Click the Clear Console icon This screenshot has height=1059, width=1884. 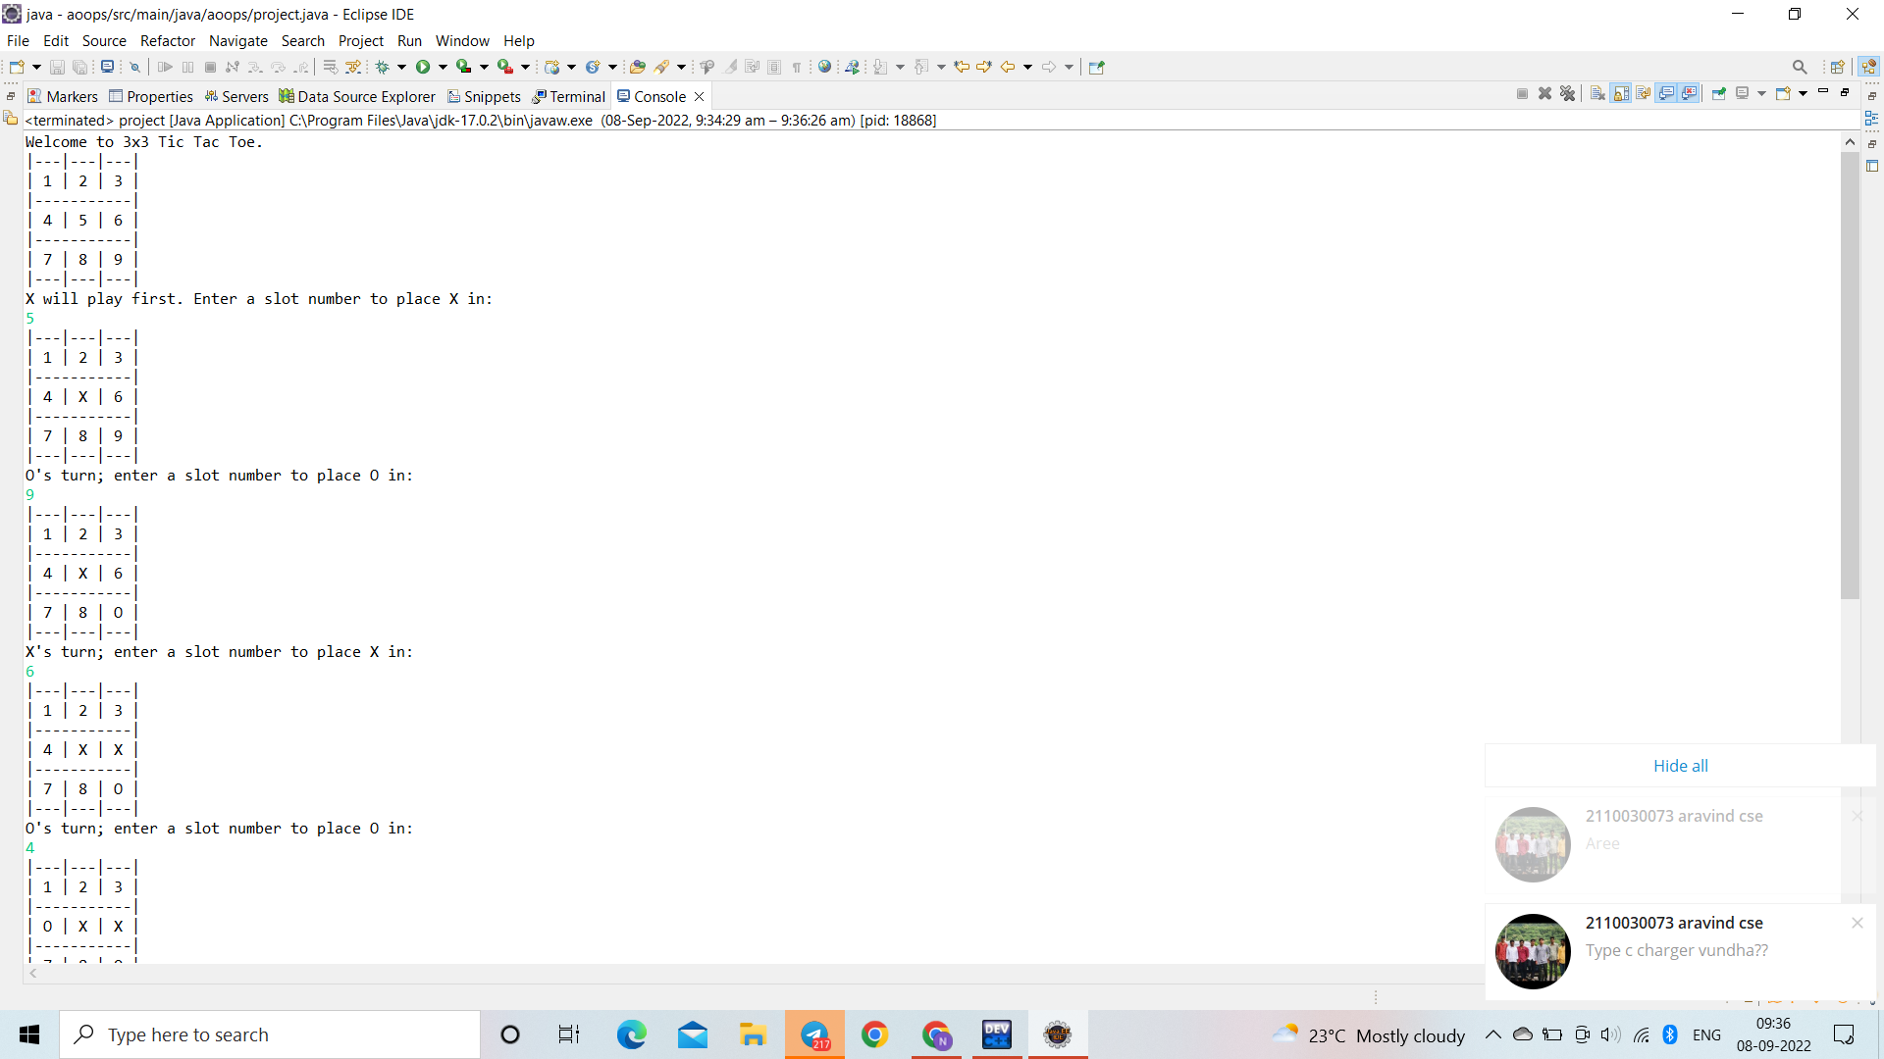(1597, 93)
